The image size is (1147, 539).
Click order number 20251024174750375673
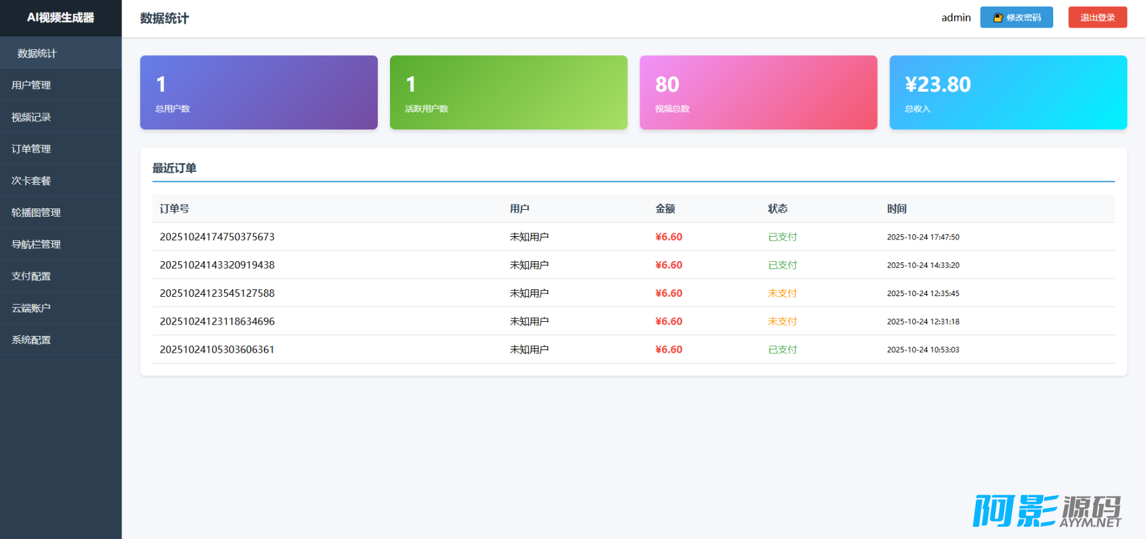pyautogui.click(x=217, y=237)
